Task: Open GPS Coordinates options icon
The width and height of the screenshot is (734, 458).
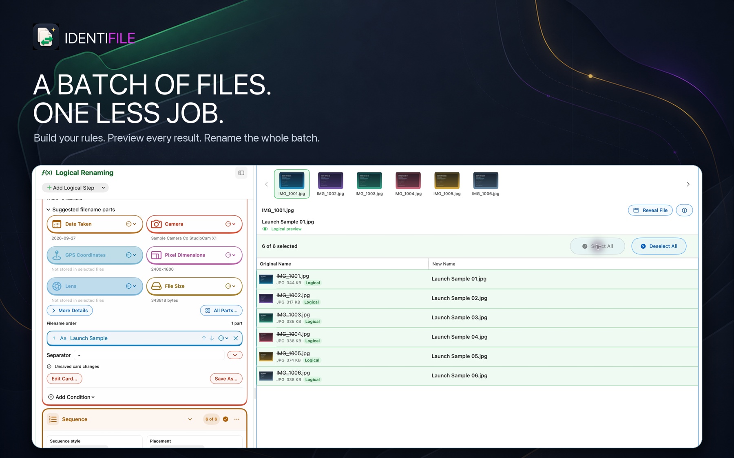Action: tap(131, 255)
